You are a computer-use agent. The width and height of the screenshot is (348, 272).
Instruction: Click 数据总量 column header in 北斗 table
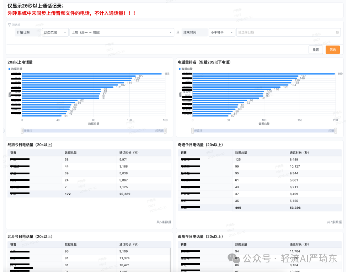[x=71, y=244]
